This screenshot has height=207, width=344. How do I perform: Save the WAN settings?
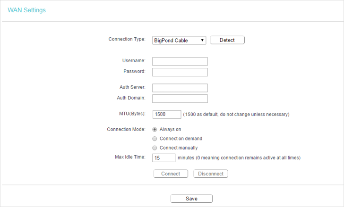191,199
